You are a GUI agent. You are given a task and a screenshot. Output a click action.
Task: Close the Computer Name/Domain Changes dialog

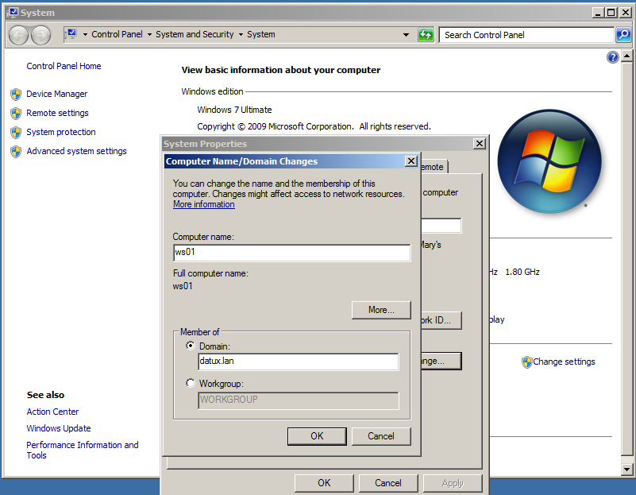(x=411, y=161)
